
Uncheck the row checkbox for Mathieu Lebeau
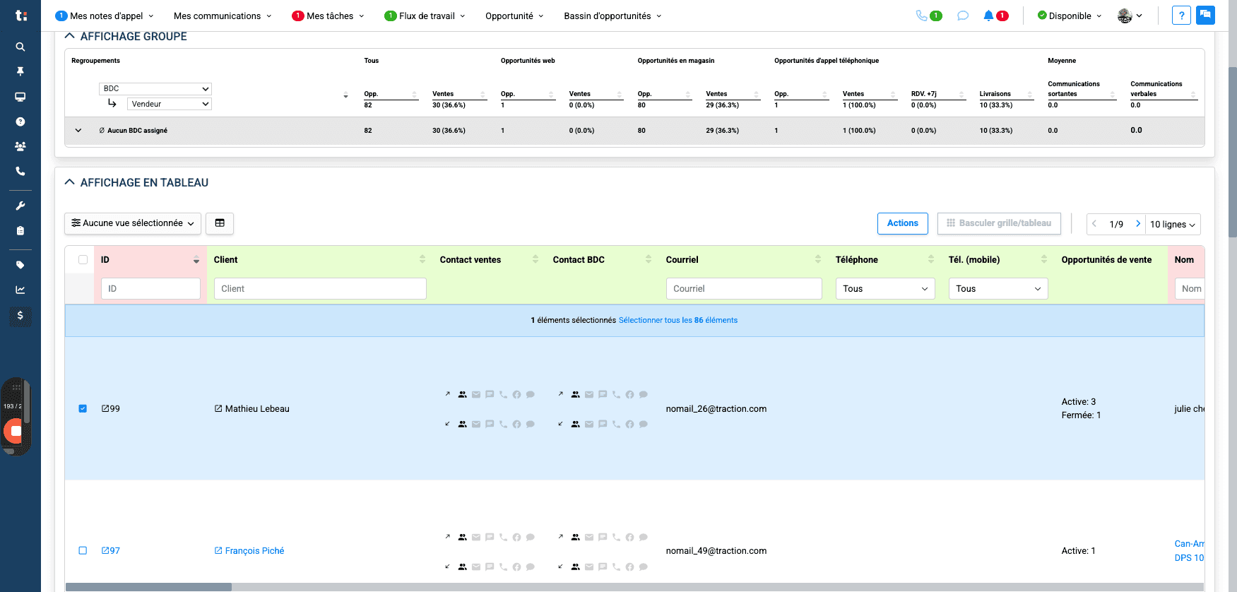(x=83, y=408)
